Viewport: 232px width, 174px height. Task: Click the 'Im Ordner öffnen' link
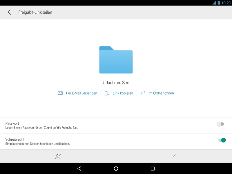[x=161, y=93]
